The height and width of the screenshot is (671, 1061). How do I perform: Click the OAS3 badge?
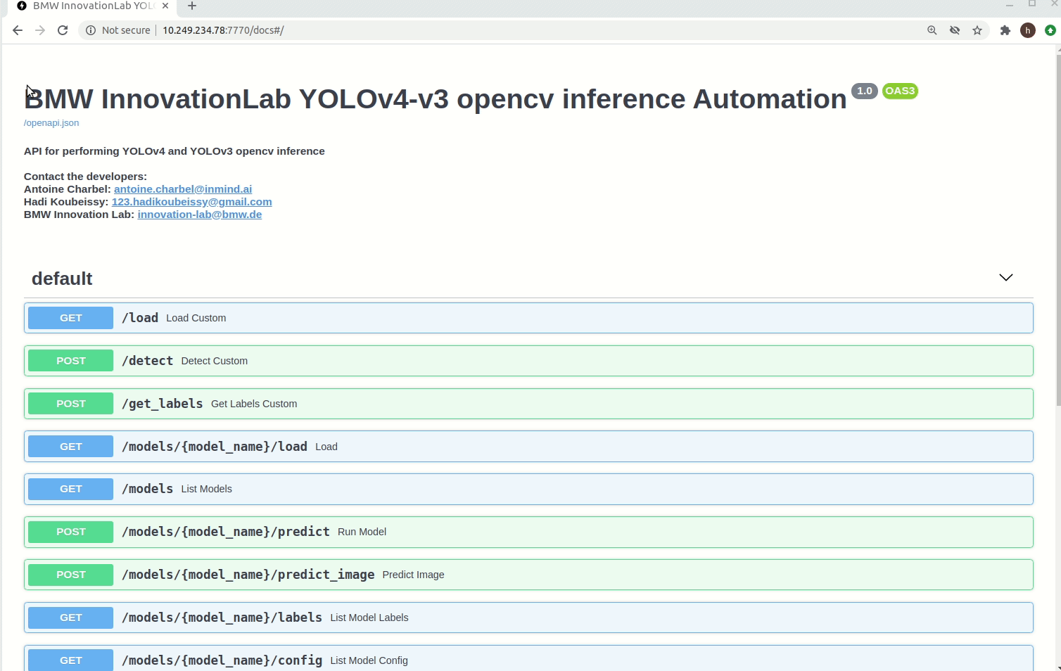[900, 91]
